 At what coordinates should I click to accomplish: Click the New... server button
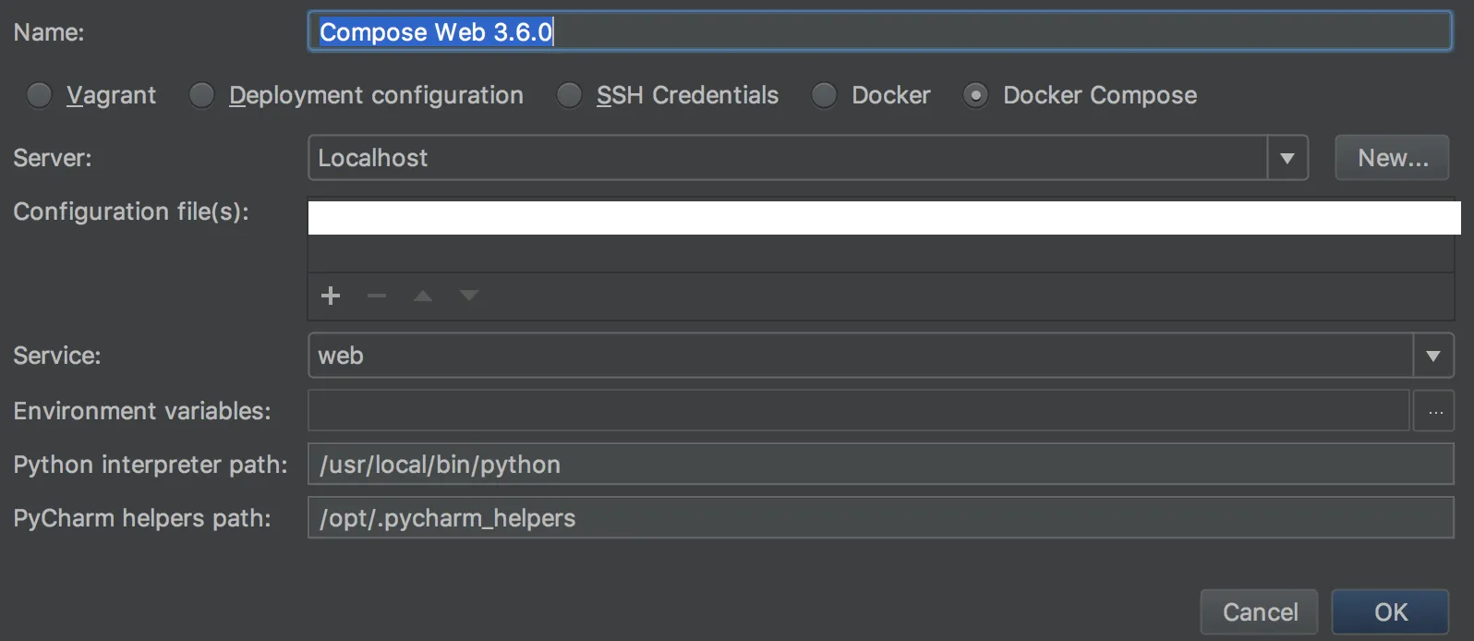(1392, 158)
